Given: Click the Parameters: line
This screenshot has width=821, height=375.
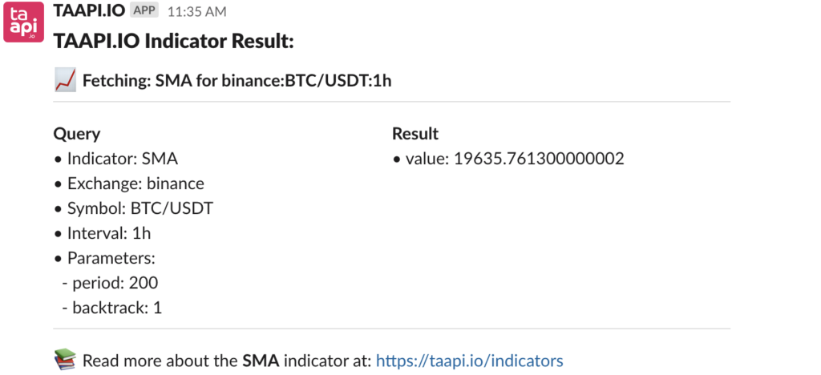Looking at the screenshot, I should (x=104, y=258).
